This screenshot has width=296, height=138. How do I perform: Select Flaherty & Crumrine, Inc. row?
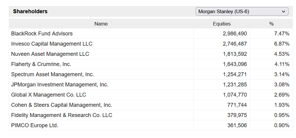coord(41,64)
